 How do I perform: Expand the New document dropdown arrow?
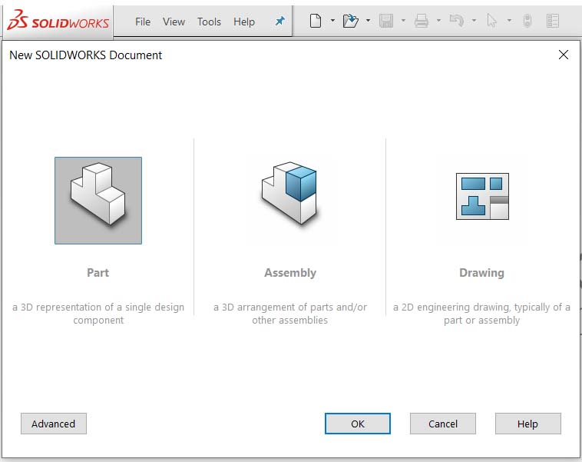(332, 22)
